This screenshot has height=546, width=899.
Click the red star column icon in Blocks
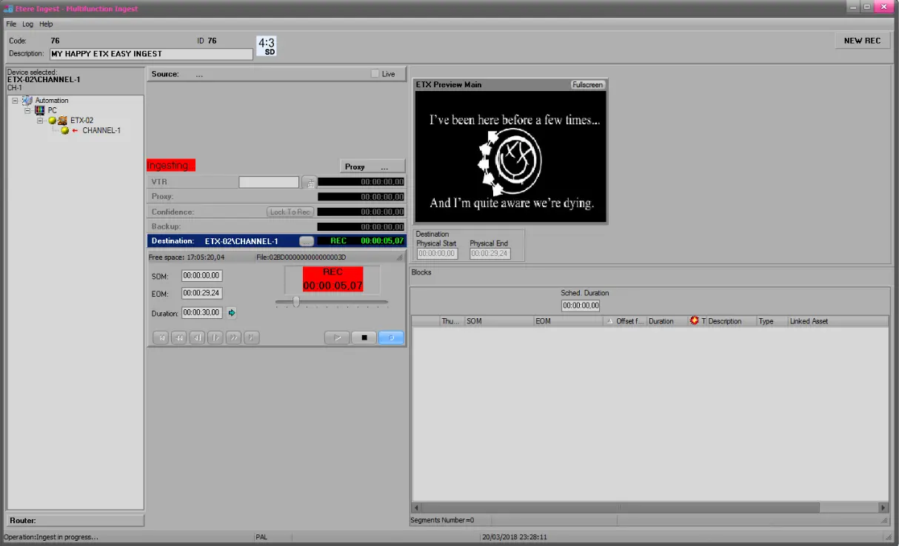click(x=695, y=321)
